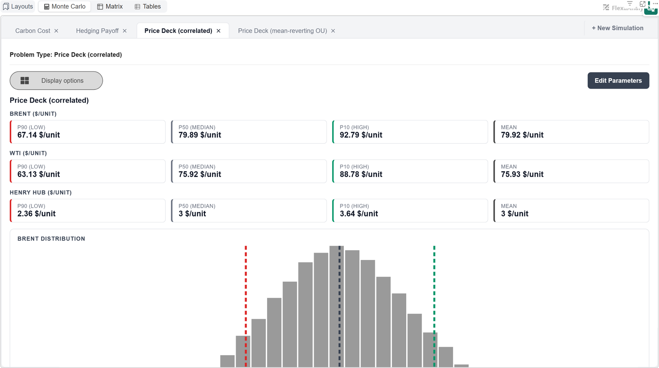Open the more options ellipsis menu

[x=655, y=3]
